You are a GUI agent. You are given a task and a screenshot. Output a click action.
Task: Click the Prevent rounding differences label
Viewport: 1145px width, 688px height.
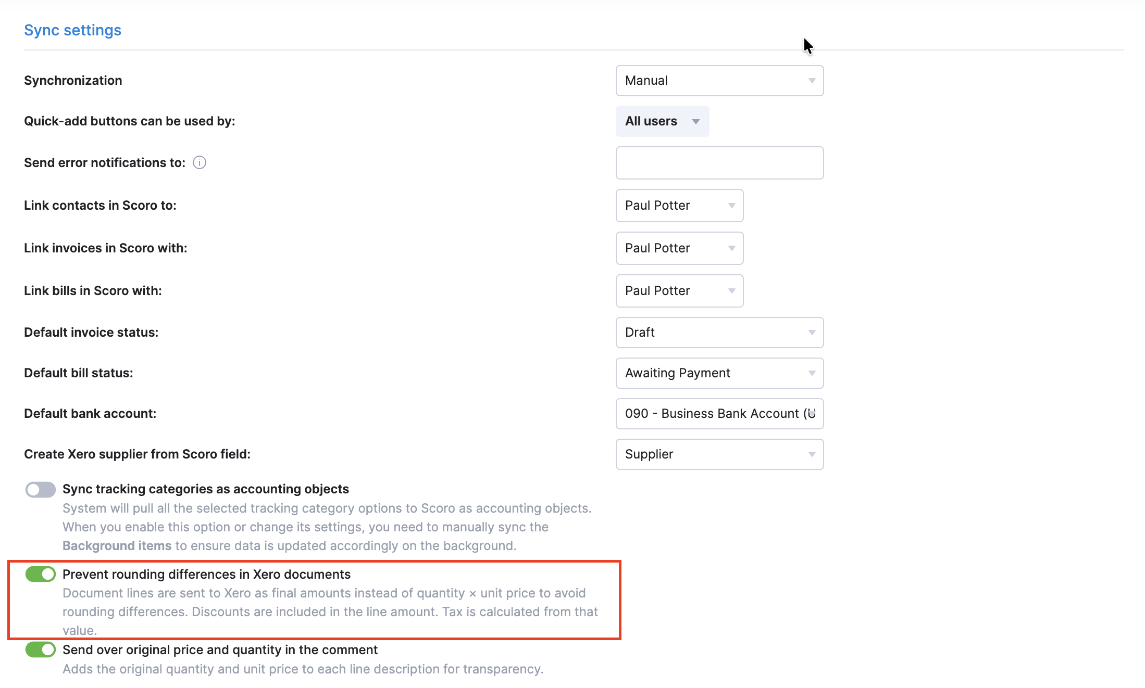(x=206, y=575)
